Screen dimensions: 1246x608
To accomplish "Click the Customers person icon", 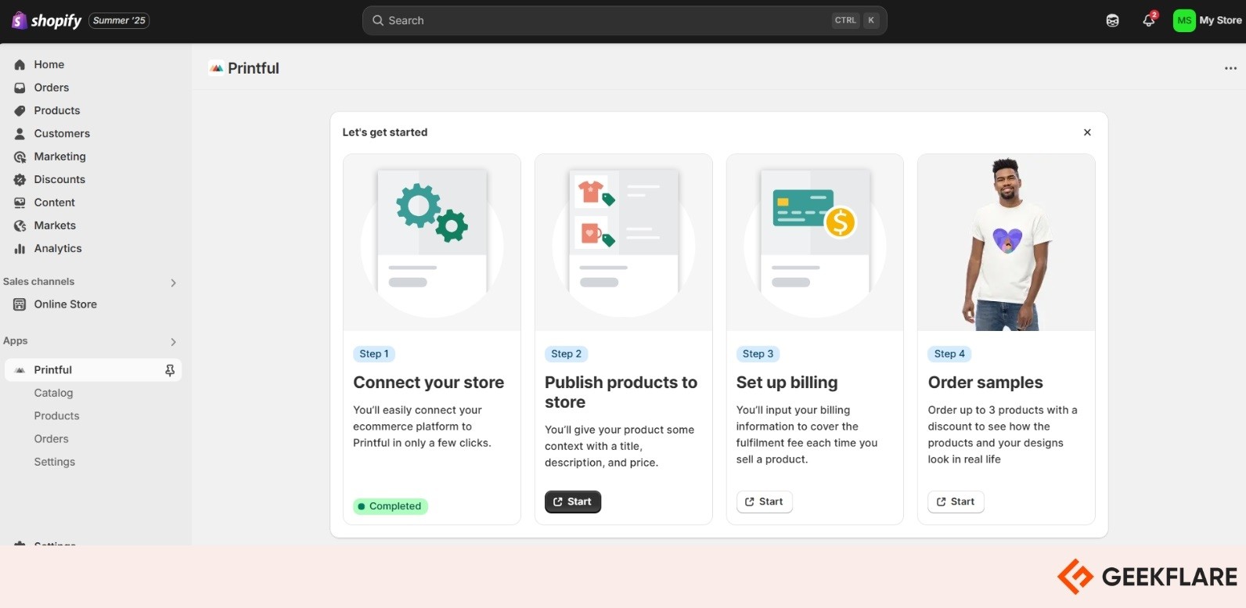I will click(x=20, y=134).
